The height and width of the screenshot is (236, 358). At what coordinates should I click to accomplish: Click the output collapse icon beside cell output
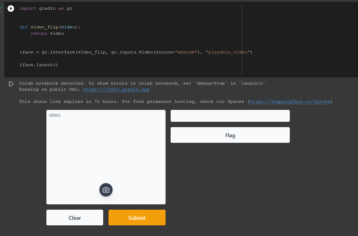click(11, 84)
